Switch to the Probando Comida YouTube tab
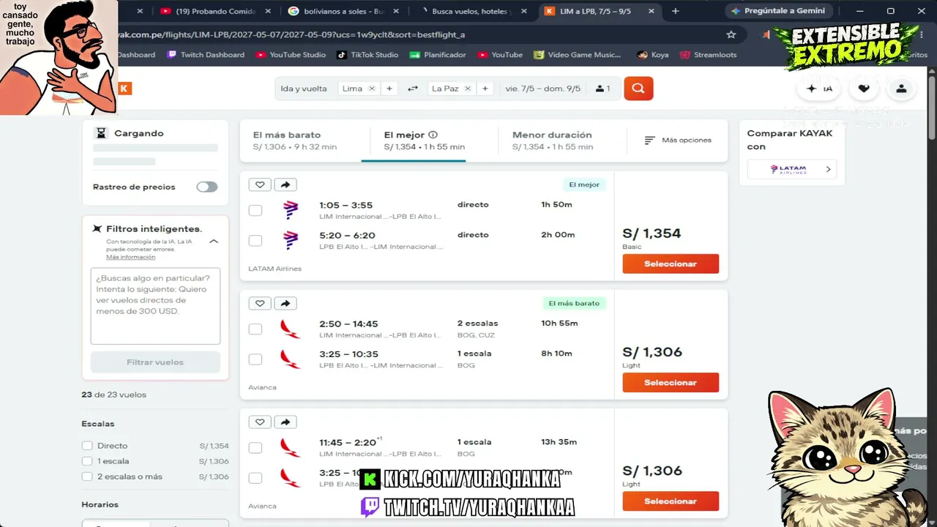The height and width of the screenshot is (527, 937). [216, 11]
